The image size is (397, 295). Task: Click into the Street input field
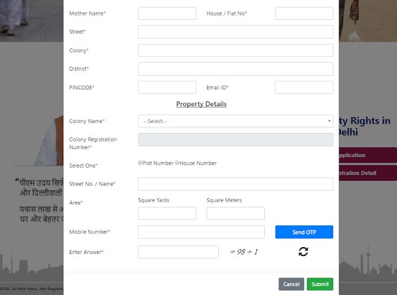236,32
